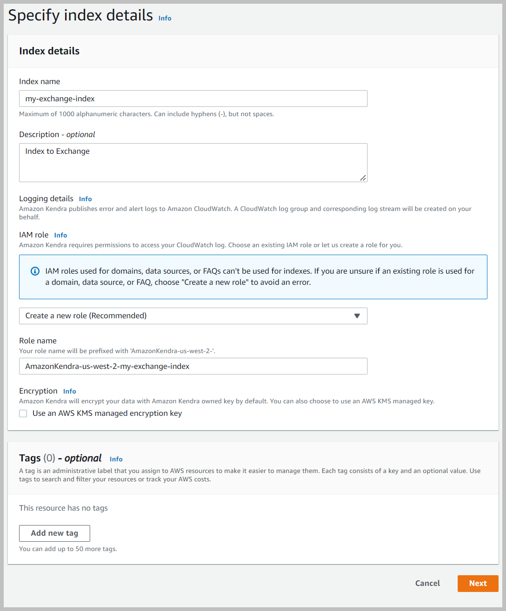Click the 'Use an AWS KMS managed encryption key' label
506x611 pixels.
(x=107, y=414)
